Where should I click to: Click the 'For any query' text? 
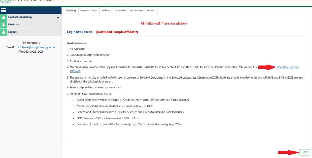pyautogui.click(x=31, y=43)
